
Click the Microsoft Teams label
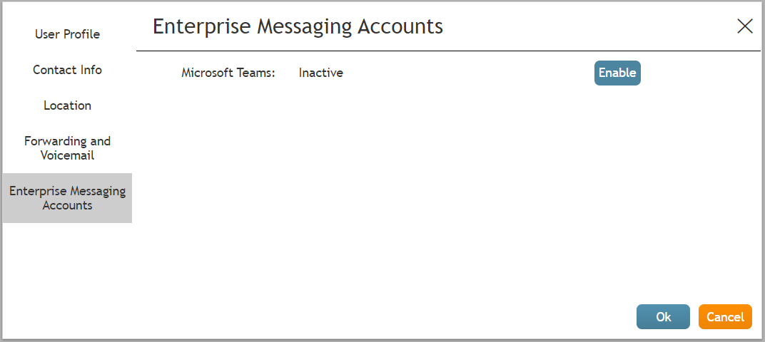[228, 73]
